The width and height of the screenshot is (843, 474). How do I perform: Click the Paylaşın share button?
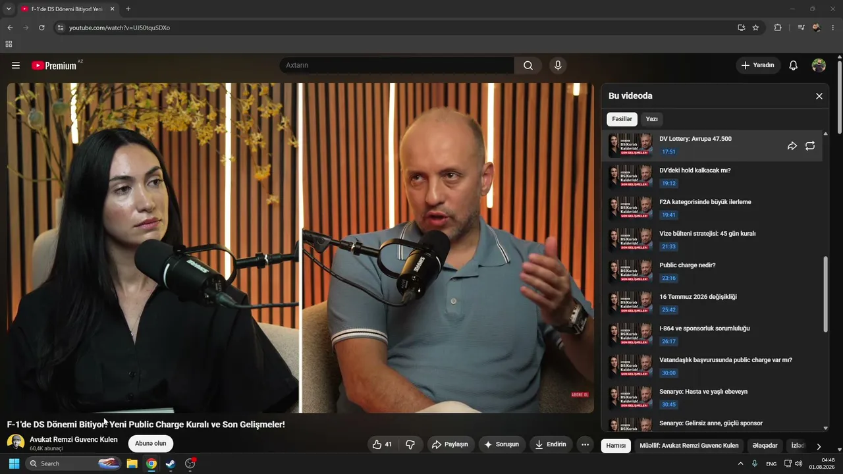point(450,444)
